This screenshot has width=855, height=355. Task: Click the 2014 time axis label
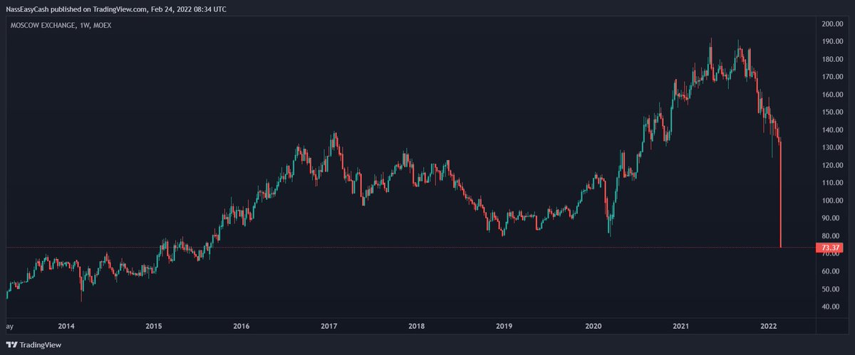coord(66,327)
